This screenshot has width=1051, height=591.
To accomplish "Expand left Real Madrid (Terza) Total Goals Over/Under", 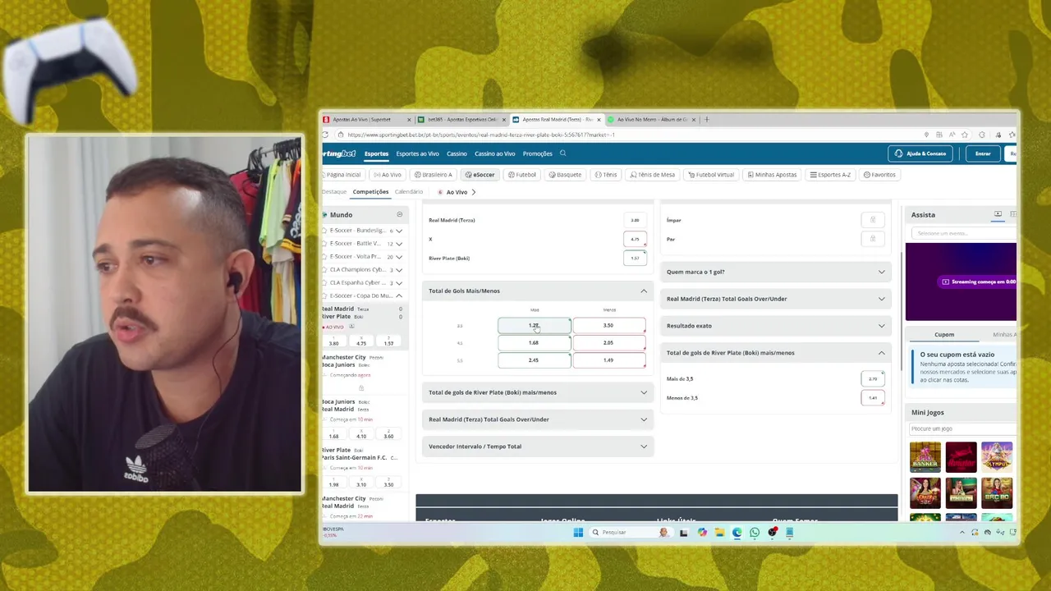I will pos(537,419).
